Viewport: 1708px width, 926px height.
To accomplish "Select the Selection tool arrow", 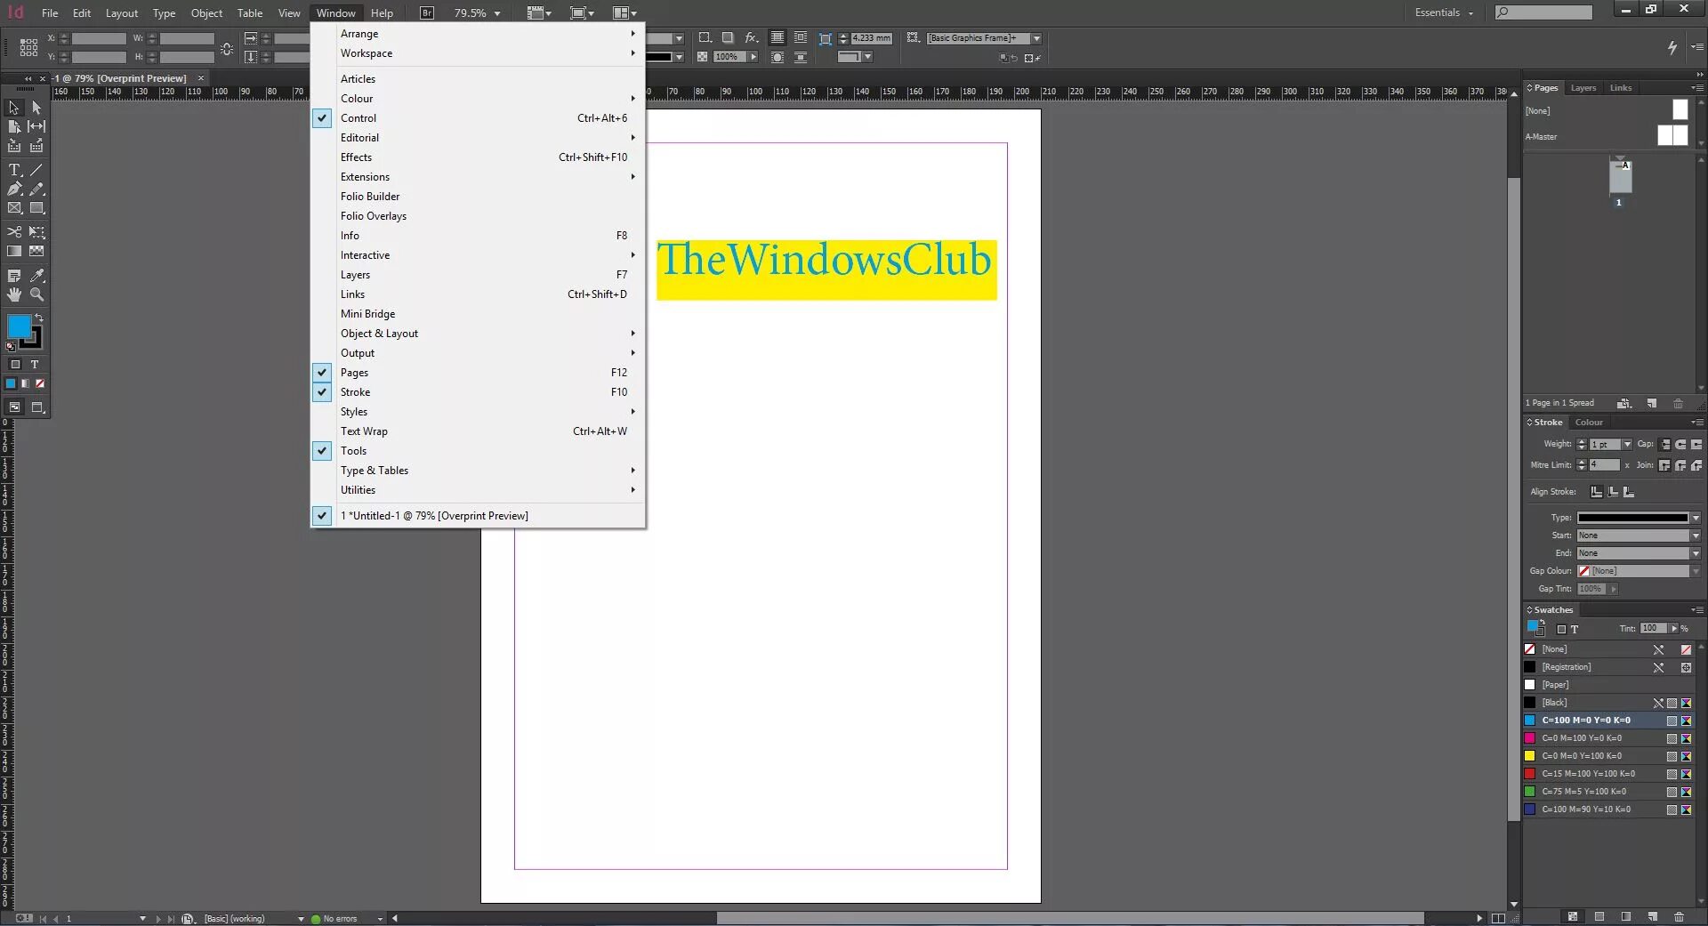I will [x=14, y=108].
